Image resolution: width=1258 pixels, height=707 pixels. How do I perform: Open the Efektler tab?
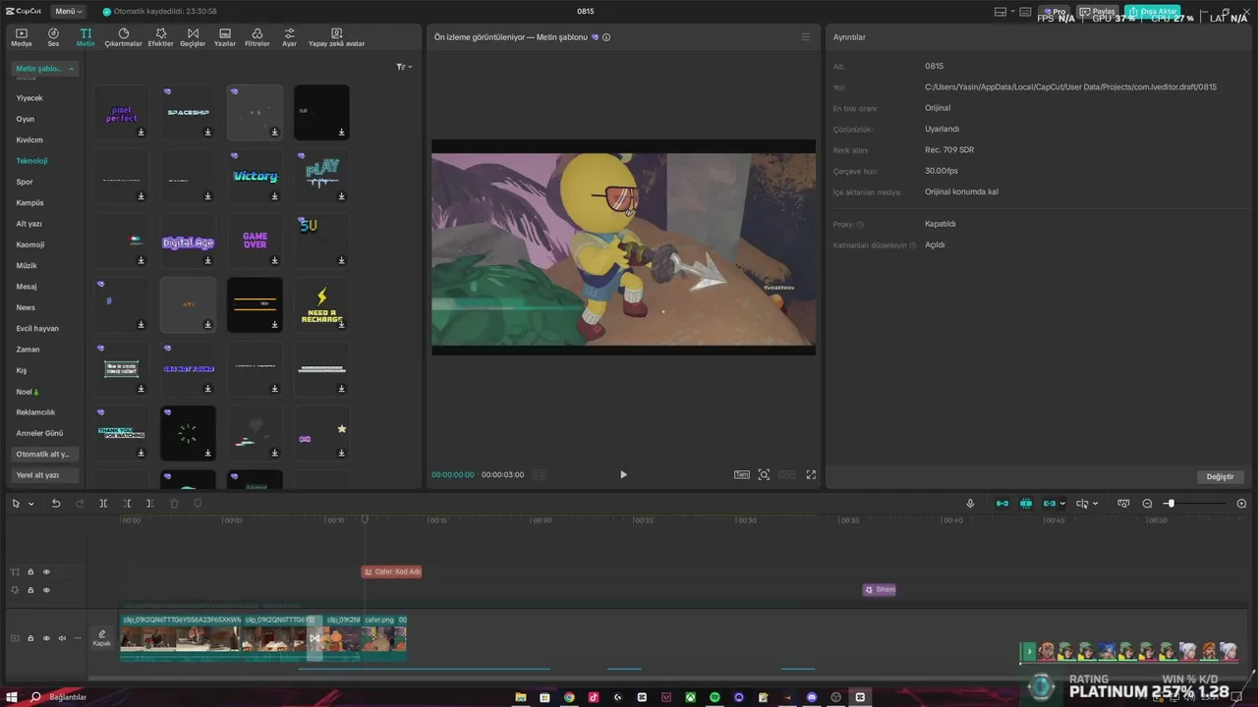click(x=160, y=37)
